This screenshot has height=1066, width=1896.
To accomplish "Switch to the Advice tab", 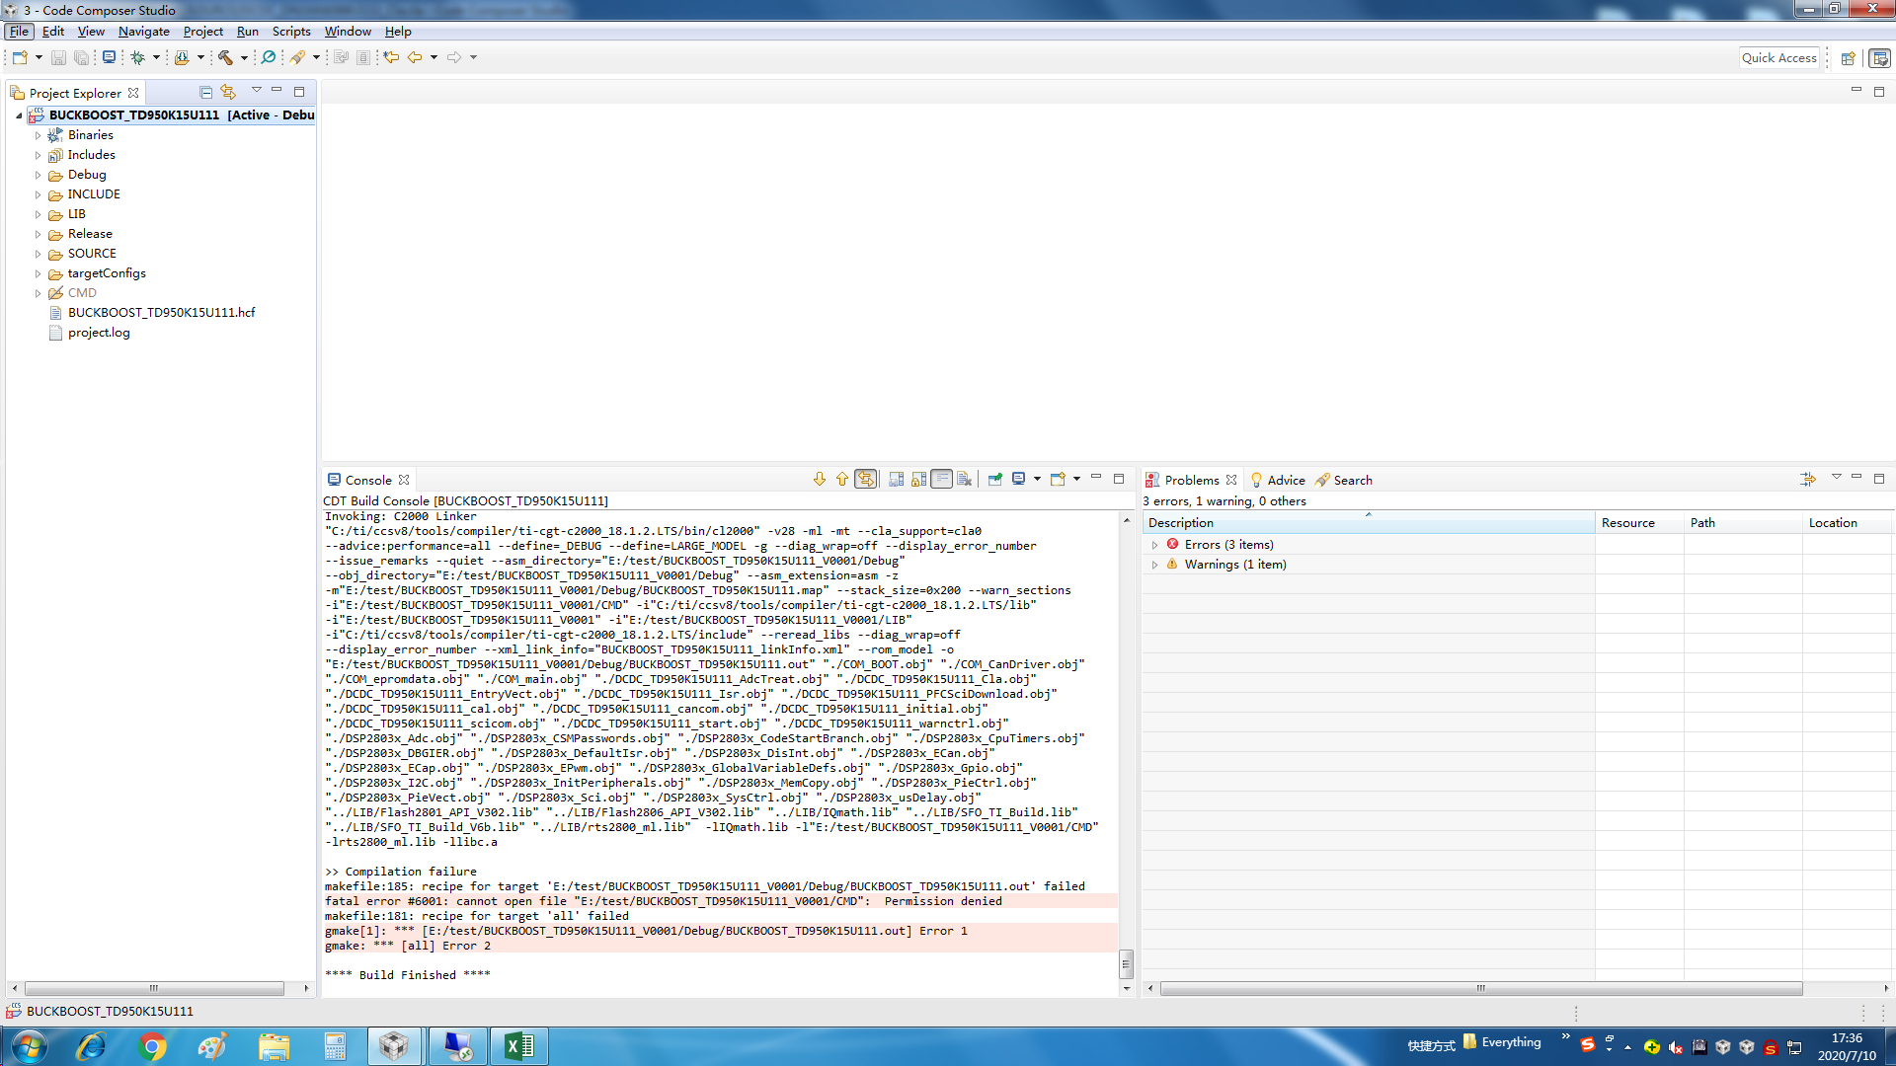I will (x=1286, y=480).
